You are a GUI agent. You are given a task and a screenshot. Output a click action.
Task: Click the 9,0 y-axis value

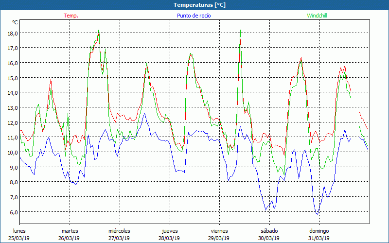[14, 167]
